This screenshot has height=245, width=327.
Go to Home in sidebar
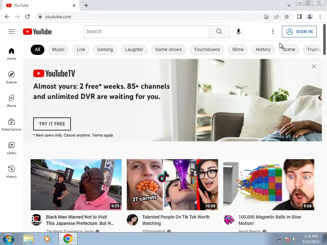tap(11, 54)
